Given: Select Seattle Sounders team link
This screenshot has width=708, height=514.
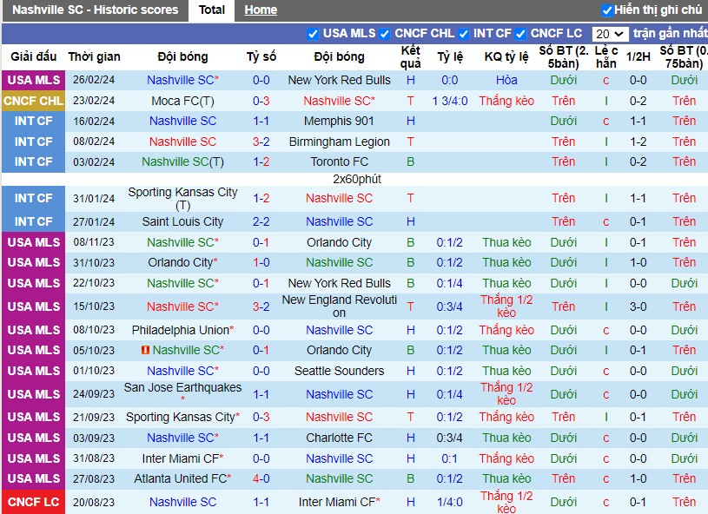Looking at the screenshot, I should [x=339, y=371].
